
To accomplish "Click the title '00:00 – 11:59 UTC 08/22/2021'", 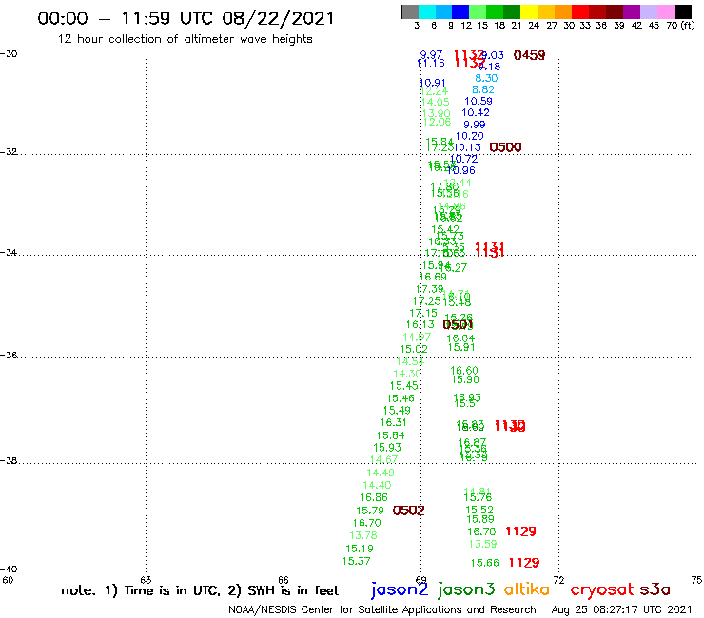I will (186, 18).
